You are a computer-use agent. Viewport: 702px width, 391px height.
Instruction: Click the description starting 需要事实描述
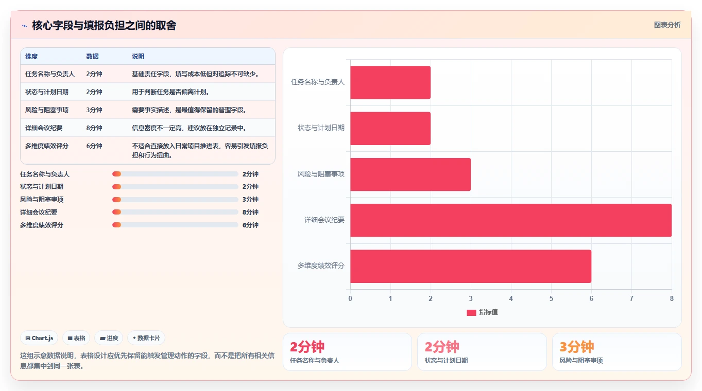click(190, 110)
